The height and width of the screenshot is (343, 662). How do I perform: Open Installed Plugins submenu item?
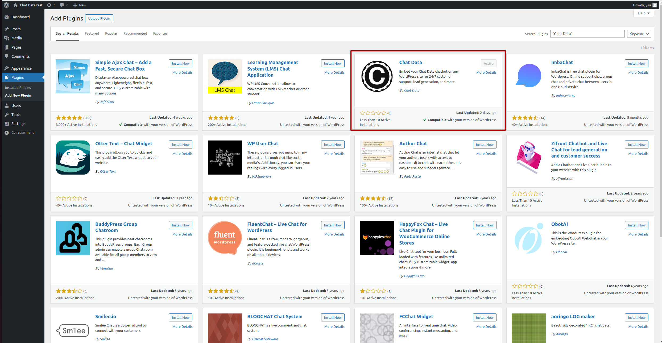[x=18, y=88]
